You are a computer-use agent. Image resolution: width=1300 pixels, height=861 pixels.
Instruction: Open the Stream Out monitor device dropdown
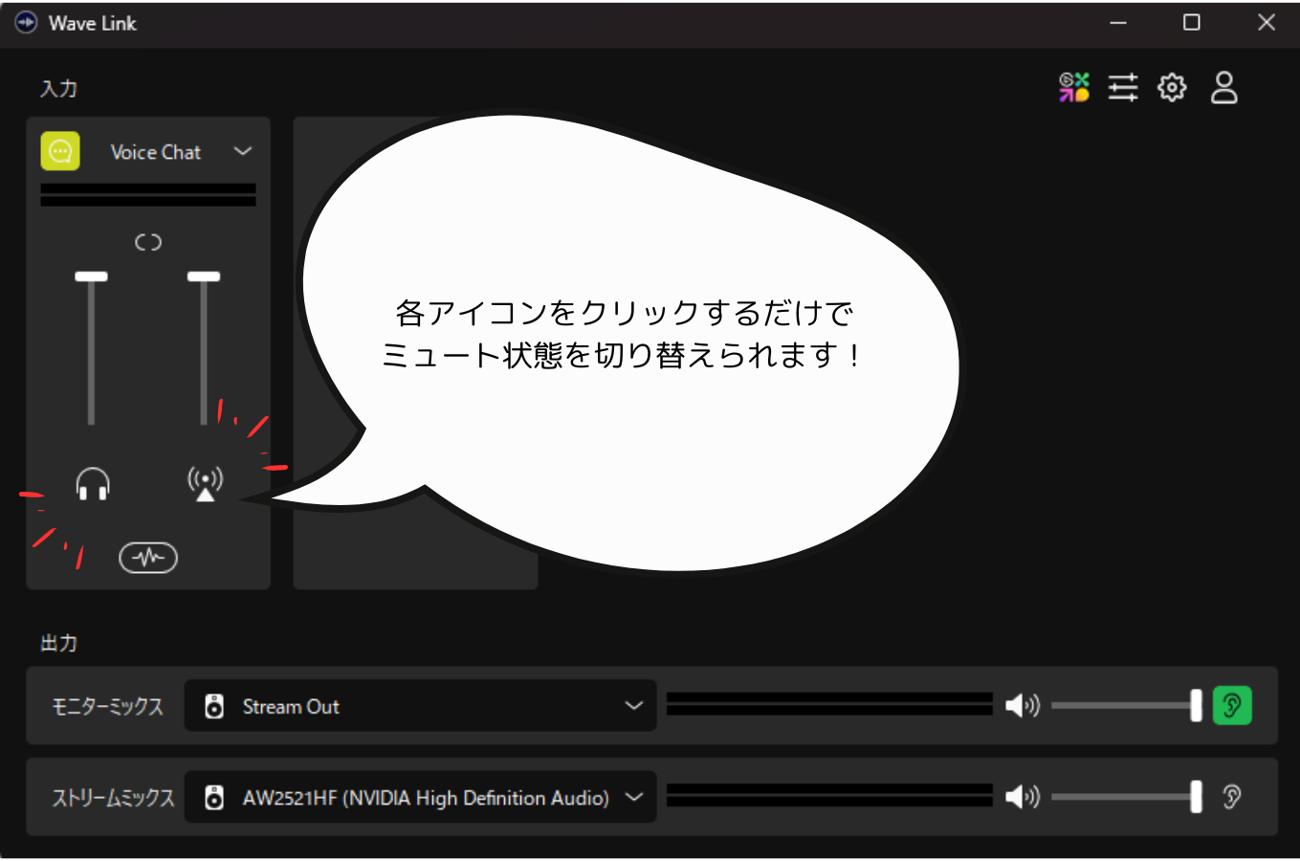[420, 706]
